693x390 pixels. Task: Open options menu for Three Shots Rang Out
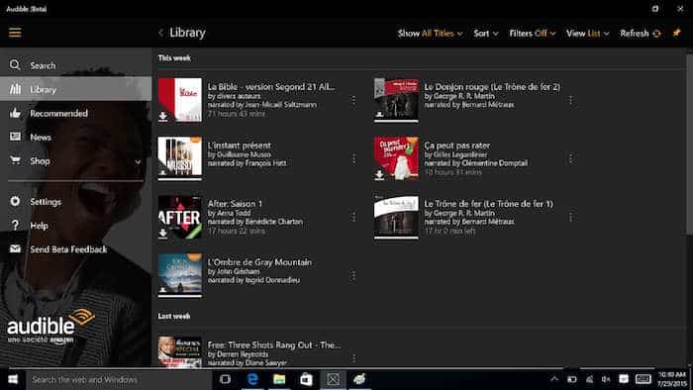(353, 357)
